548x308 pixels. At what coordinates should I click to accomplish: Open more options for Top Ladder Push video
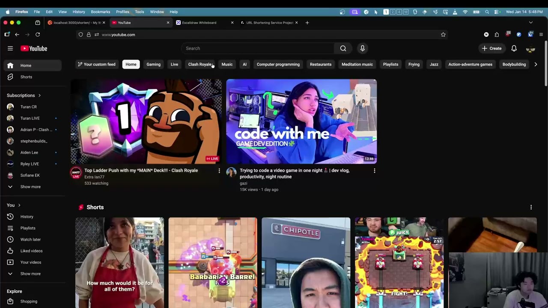(x=219, y=171)
